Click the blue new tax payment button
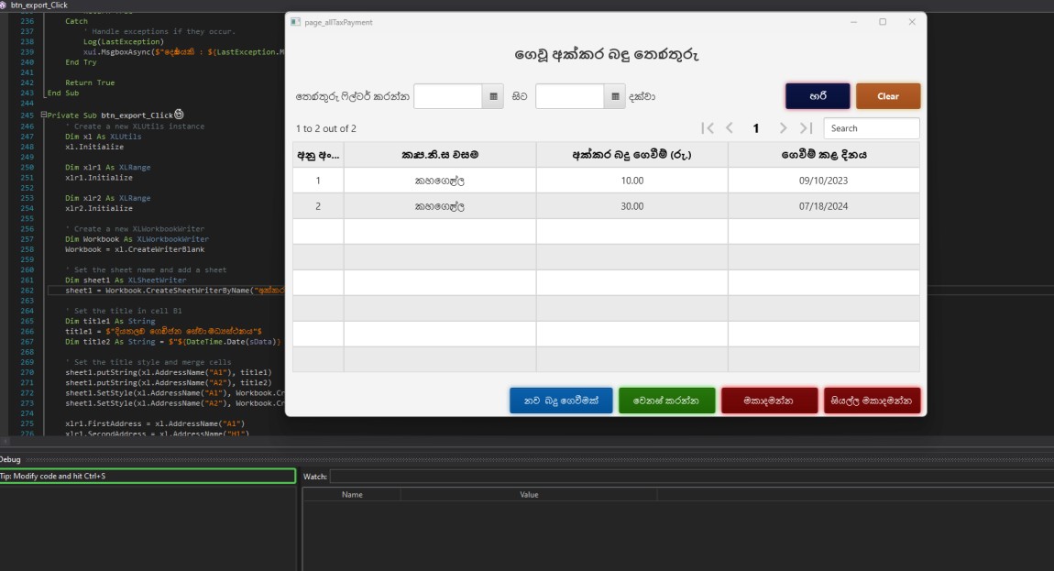Screen dimensions: 1054x571 tap(560, 400)
